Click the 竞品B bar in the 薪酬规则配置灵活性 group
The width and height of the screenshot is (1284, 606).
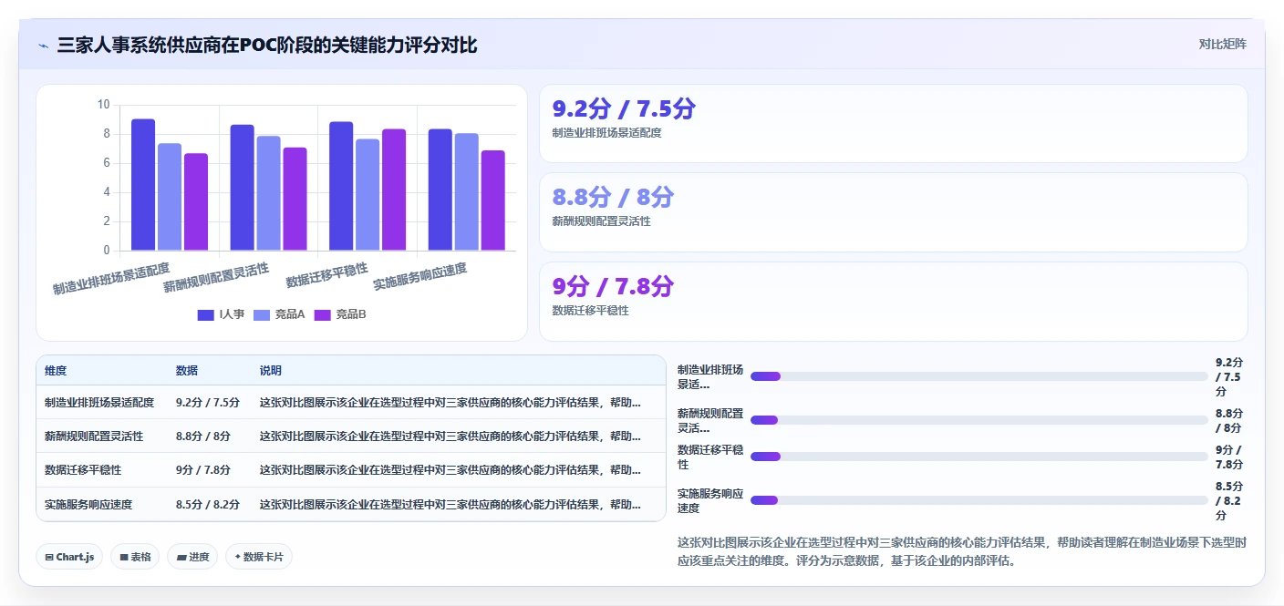(x=295, y=200)
